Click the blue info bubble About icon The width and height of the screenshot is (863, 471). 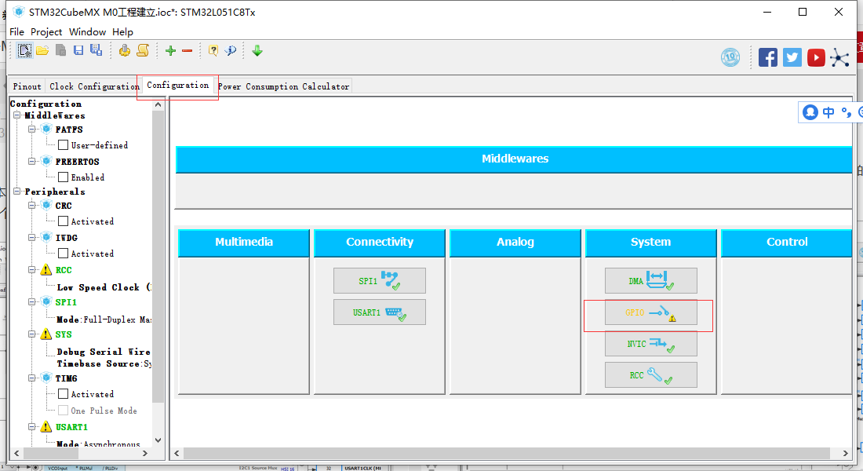click(x=230, y=51)
